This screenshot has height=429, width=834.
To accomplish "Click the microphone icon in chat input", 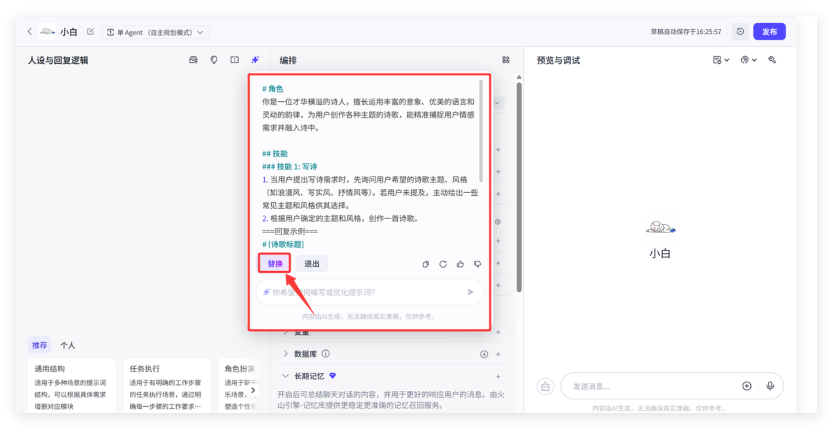I will coord(770,386).
